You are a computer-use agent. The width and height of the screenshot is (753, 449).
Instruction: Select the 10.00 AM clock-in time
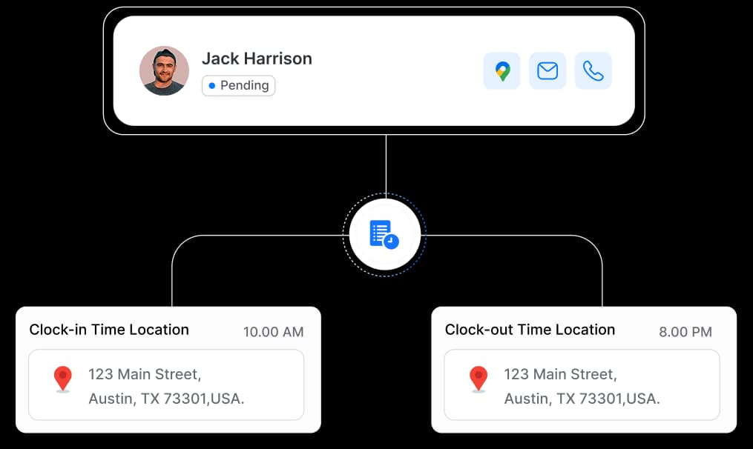click(x=273, y=332)
